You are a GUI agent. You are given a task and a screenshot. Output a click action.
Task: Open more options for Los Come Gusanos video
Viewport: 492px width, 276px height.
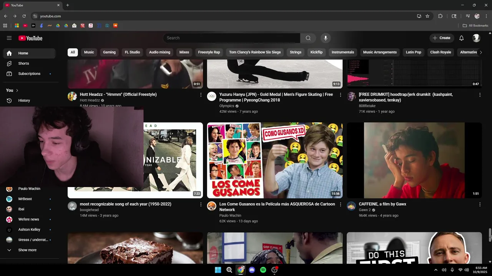340,205
